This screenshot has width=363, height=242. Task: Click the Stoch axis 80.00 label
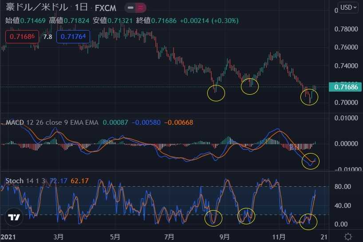point(343,186)
